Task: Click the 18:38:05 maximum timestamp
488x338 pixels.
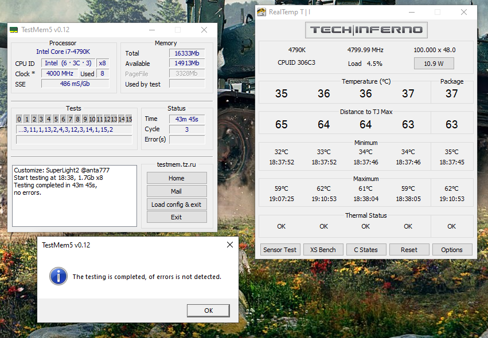Action: point(408,199)
